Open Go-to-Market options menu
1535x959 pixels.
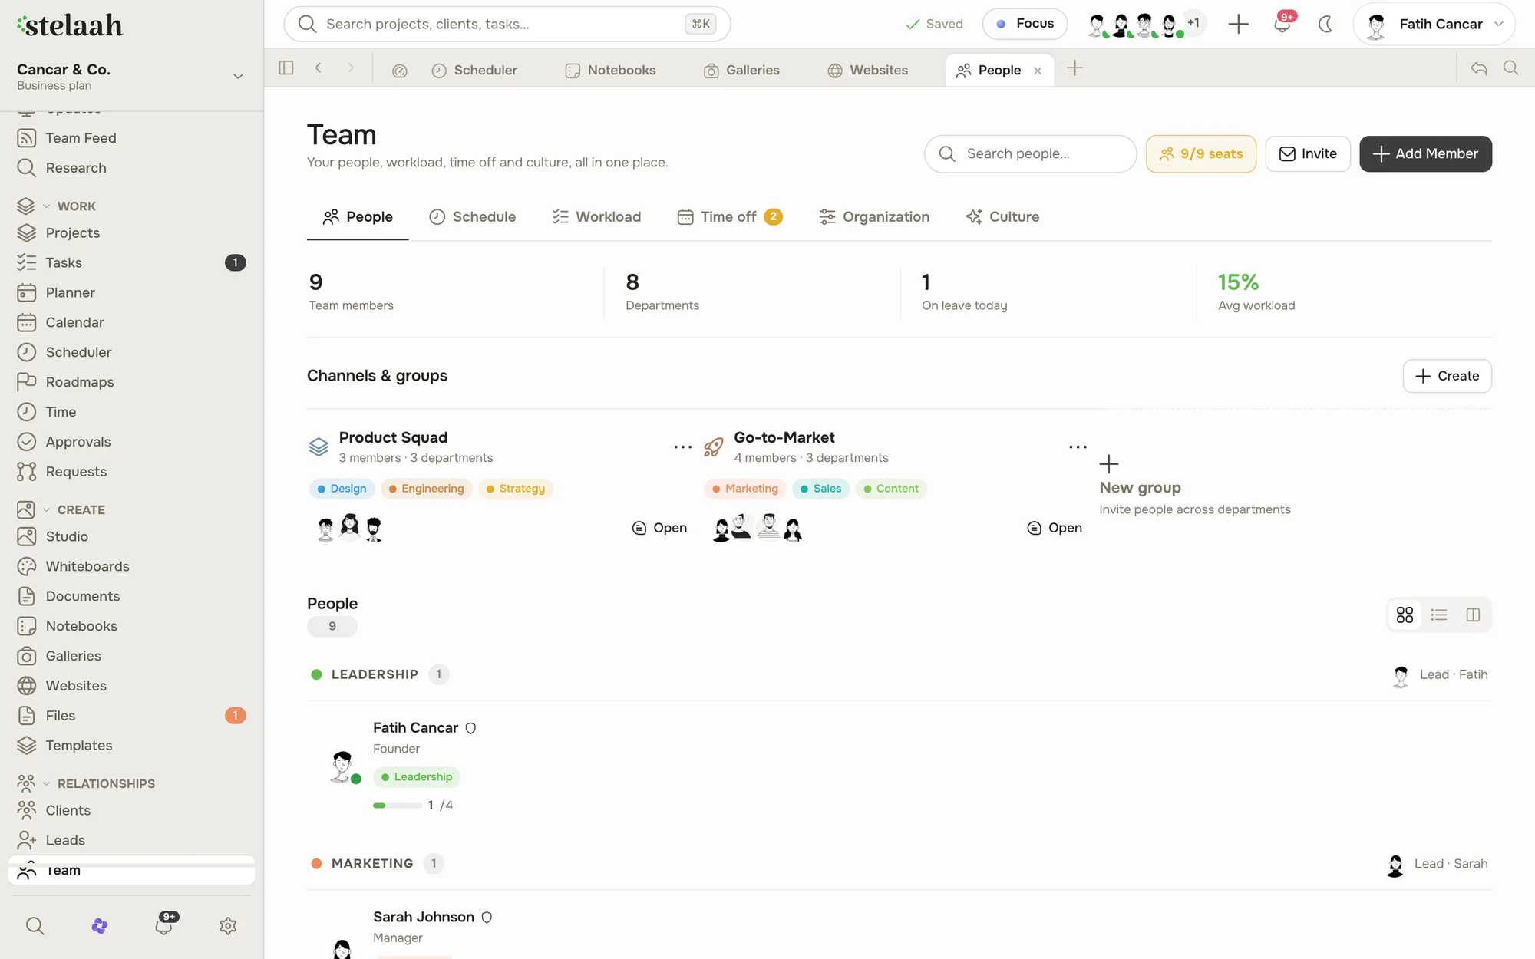pos(1078,447)
